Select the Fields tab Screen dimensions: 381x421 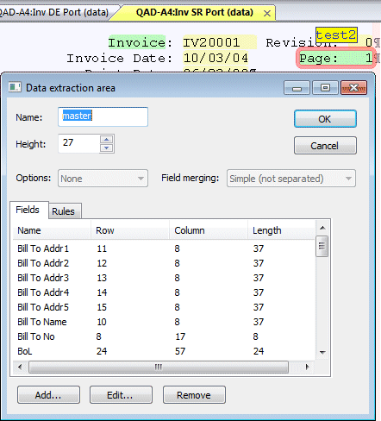28,210
